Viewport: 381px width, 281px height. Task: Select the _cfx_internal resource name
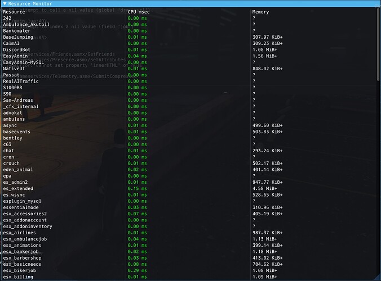click(21, 106)
